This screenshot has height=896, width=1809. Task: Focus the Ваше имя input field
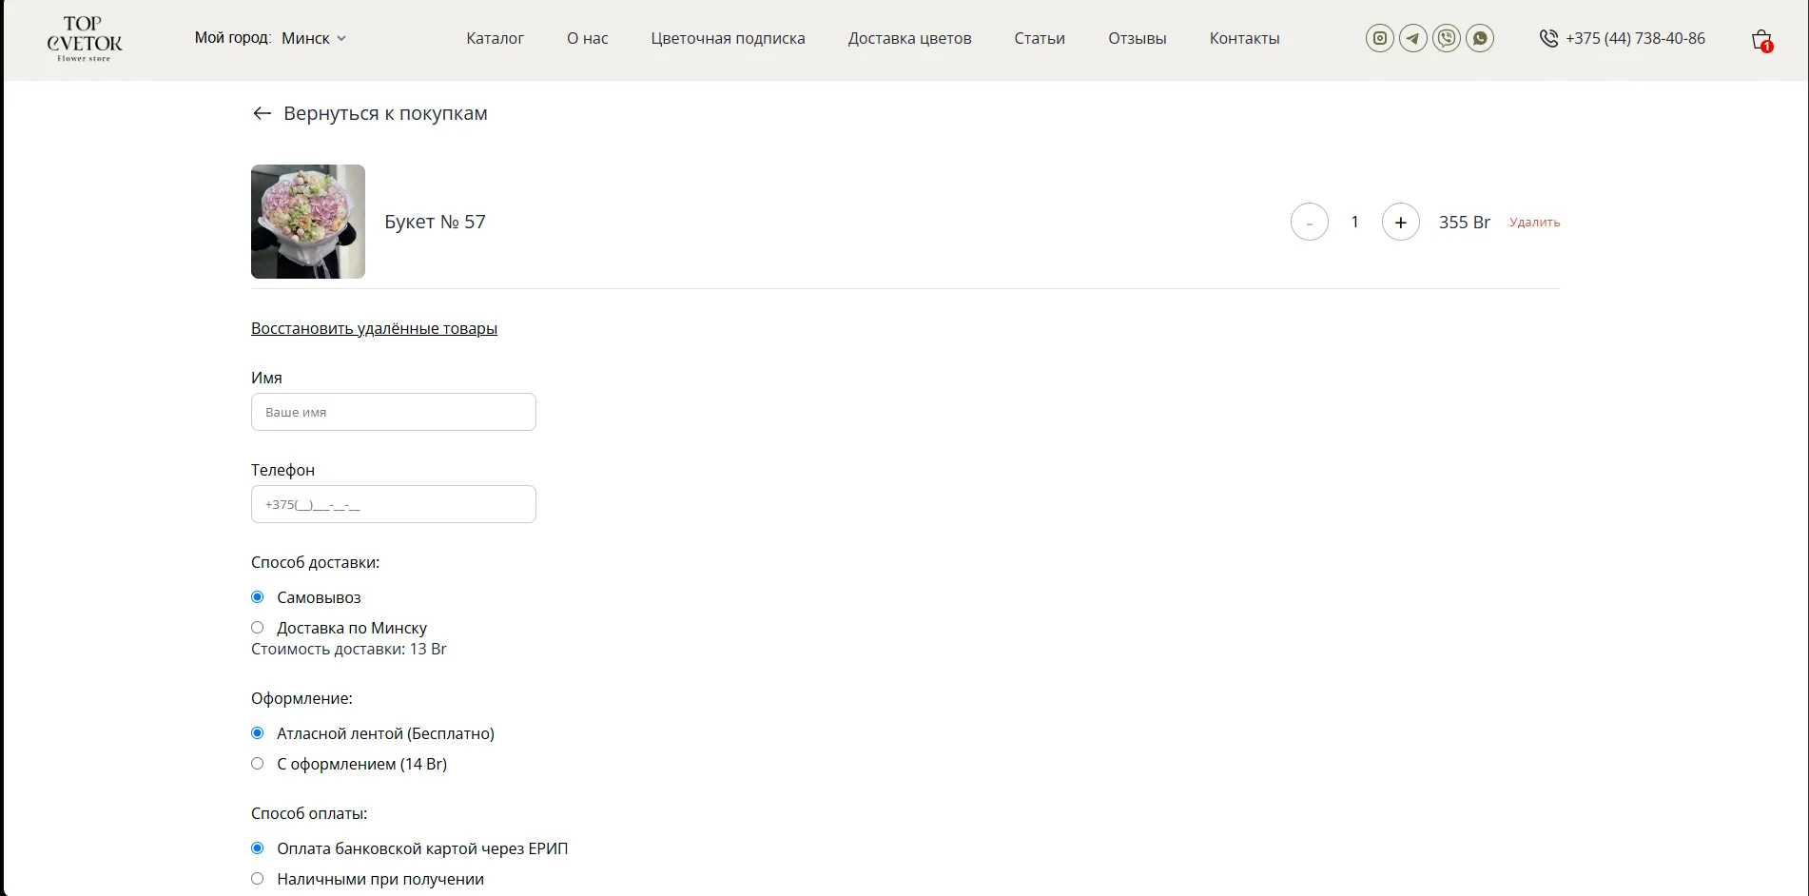tap(394, 412)
